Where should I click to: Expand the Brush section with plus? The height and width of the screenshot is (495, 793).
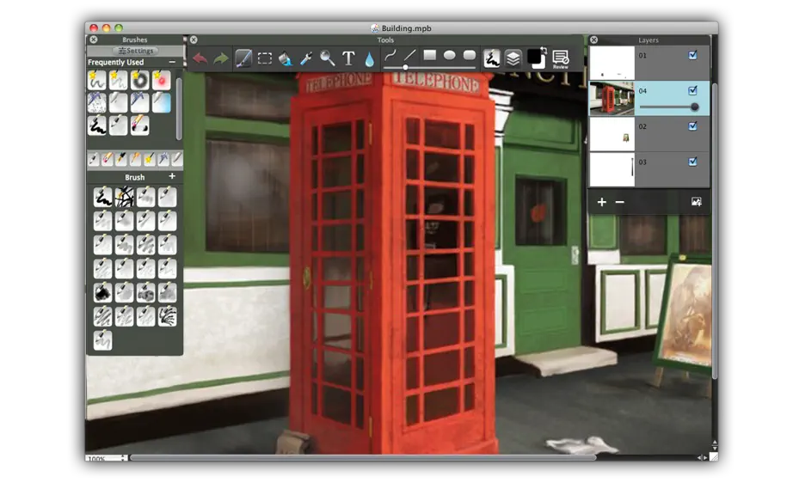(172, 176)
